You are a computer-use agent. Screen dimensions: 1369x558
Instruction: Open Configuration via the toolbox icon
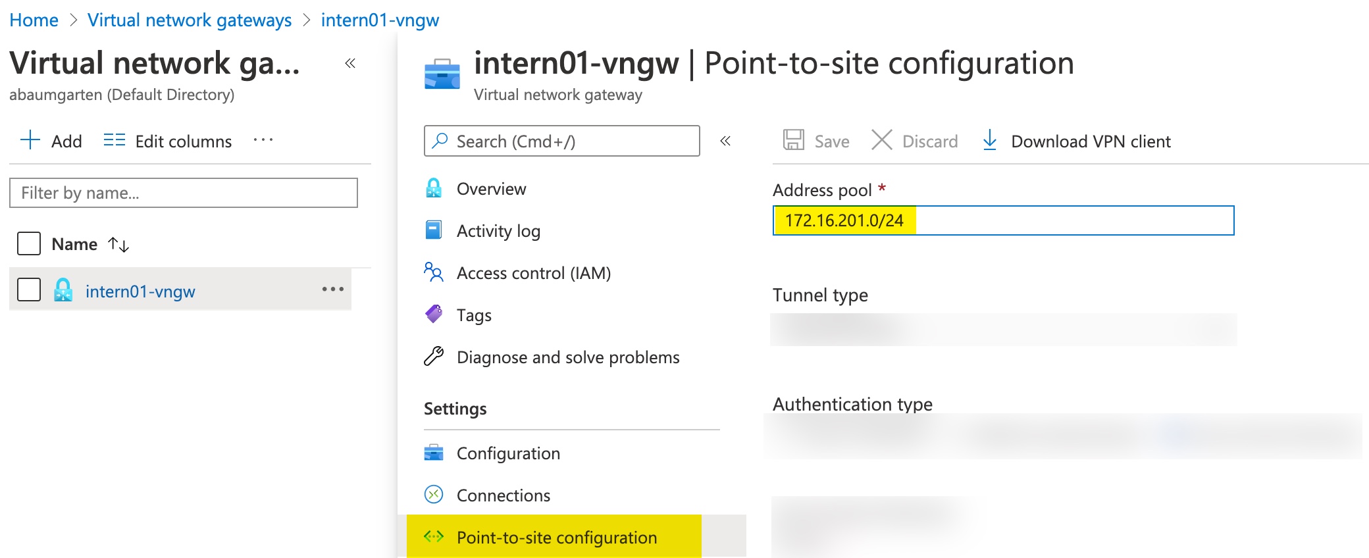point(434,453)
